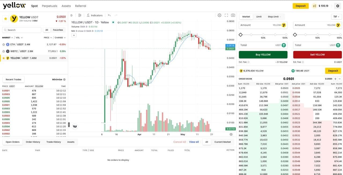Decrease order book precision with minus
This screenshot has width=343, height=175.
pos(340,79)
